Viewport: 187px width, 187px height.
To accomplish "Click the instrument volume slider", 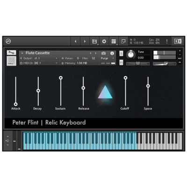I will point(165,64).
